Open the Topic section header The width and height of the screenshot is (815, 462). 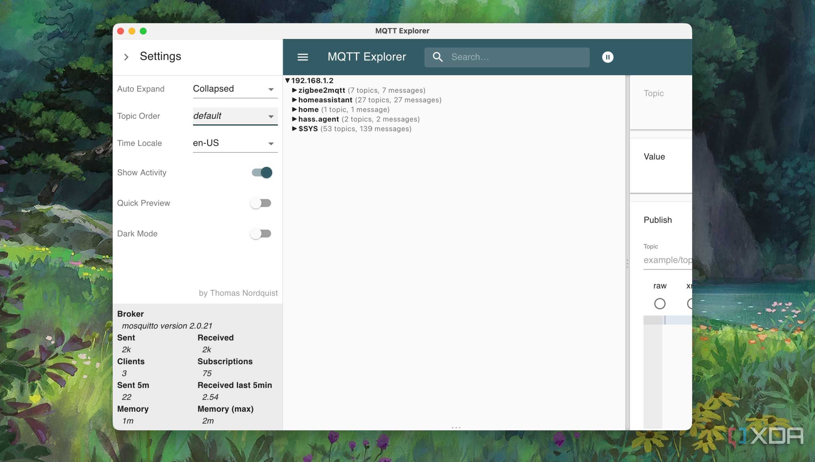(653, 93)
